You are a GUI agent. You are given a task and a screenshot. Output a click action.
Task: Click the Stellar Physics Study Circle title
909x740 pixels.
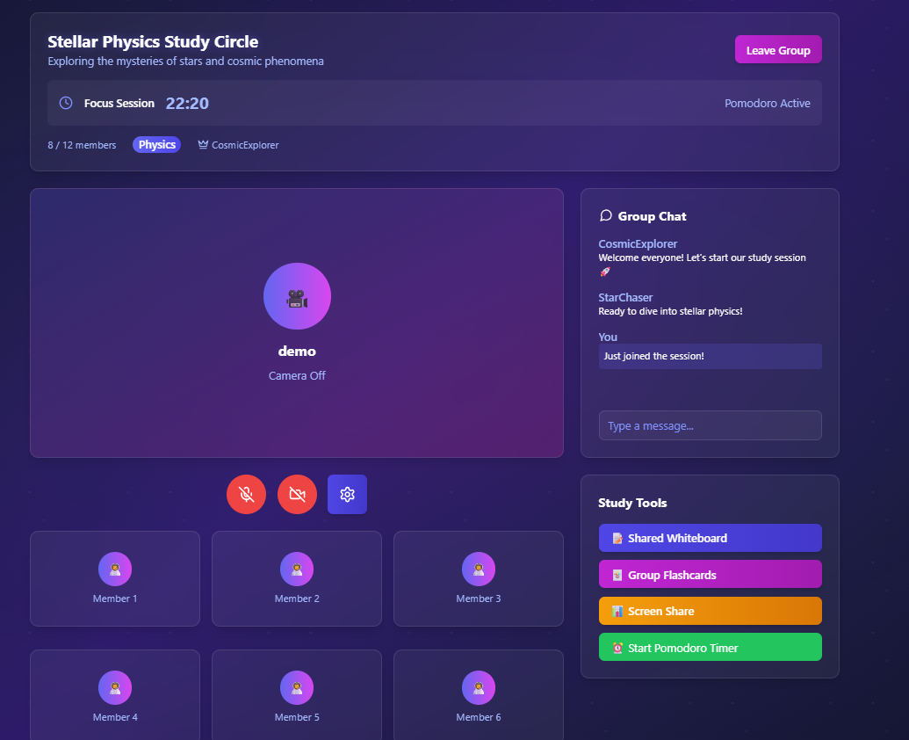[153, 42]
